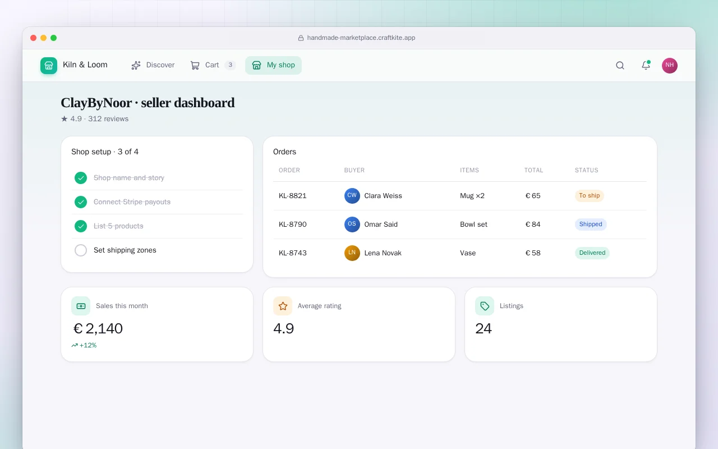
Task: Click the € 2,140 sales figure
Action: click(98, 328)
